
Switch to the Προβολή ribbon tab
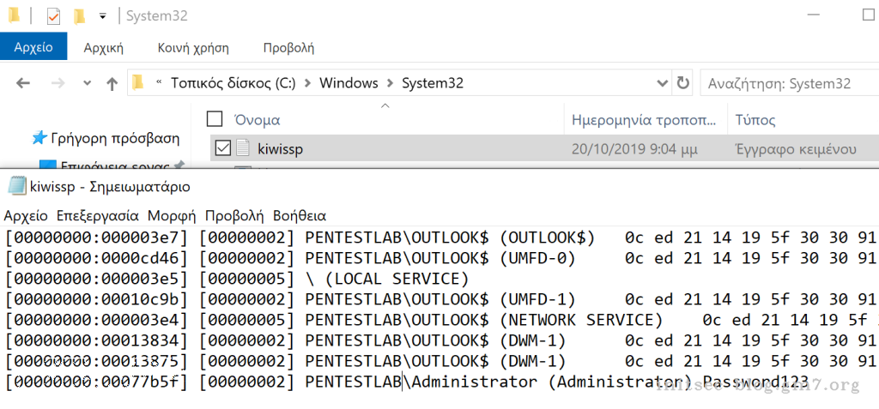coord(288,47)
